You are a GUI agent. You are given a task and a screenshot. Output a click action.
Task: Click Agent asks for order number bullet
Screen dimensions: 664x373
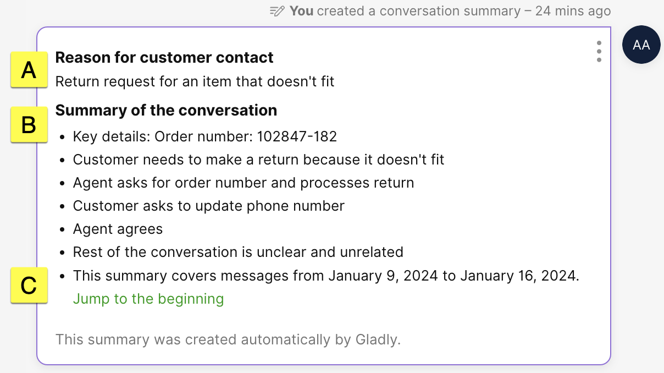click(244, 183)
